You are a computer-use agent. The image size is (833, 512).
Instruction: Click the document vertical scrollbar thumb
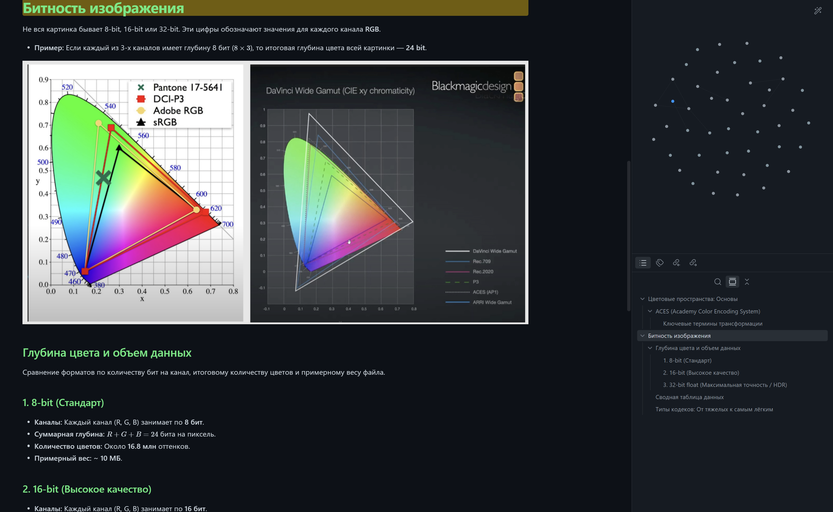tap(629, 236)
